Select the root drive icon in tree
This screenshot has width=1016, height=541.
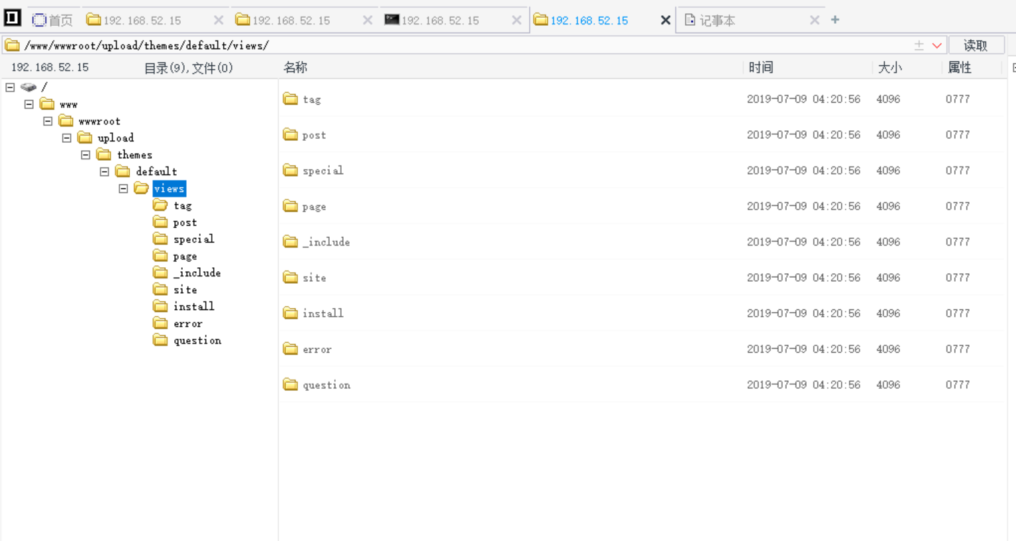(x=28, y=87)
